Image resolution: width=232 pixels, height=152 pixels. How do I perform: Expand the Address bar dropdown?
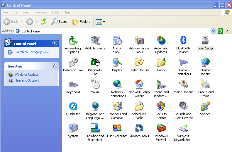coord(213,31)
